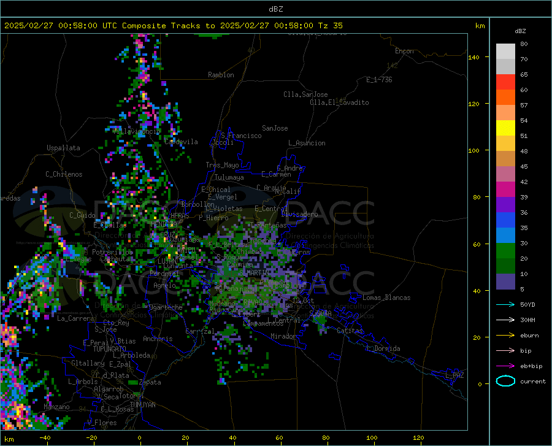Select the red 65 dBZ color swatch

tap(505, 82)
